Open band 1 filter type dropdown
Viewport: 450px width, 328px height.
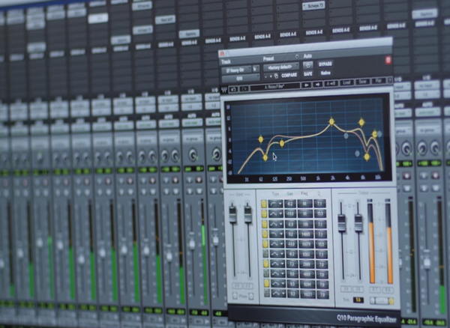[280, 204]
